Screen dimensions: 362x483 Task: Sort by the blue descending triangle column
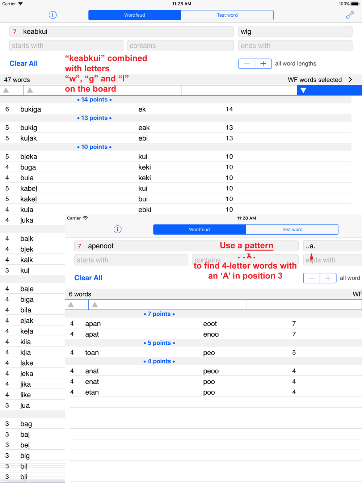pos(303,90)
